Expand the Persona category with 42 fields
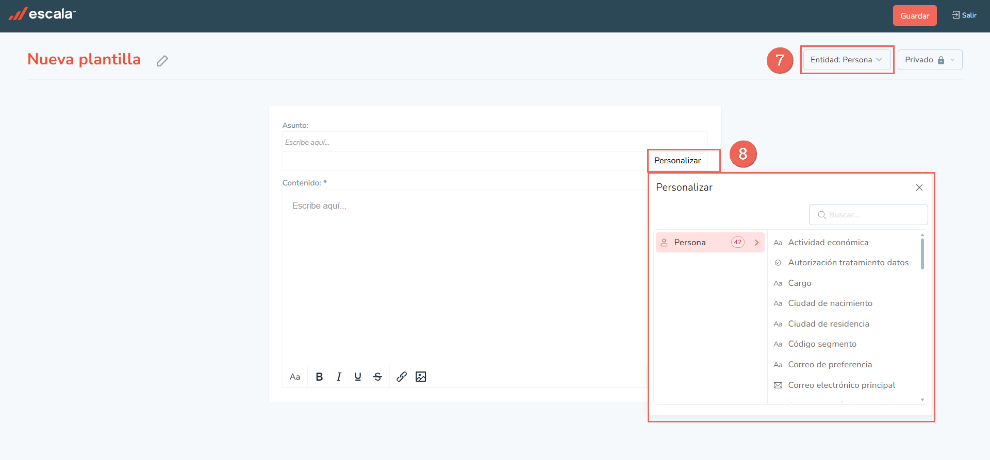 710,242
